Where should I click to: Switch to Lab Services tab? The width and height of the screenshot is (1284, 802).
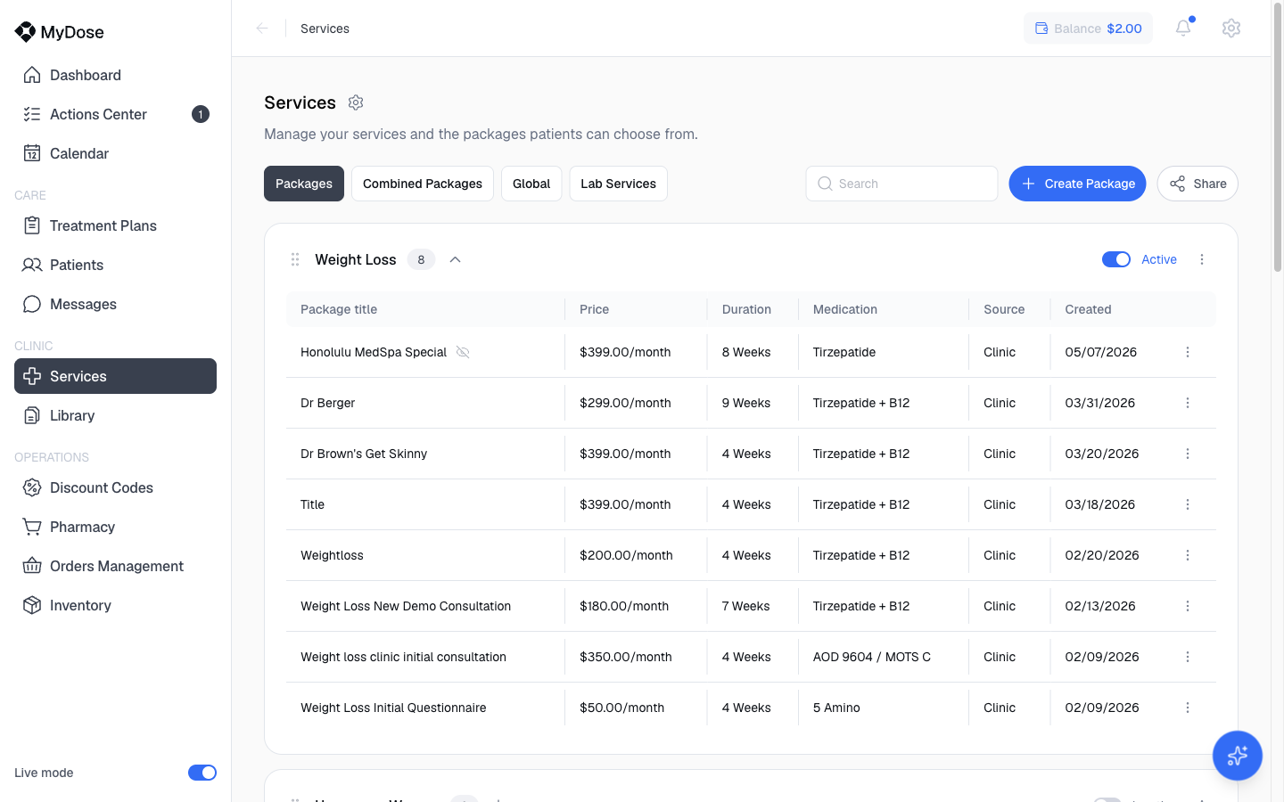[x=618, y=184]
